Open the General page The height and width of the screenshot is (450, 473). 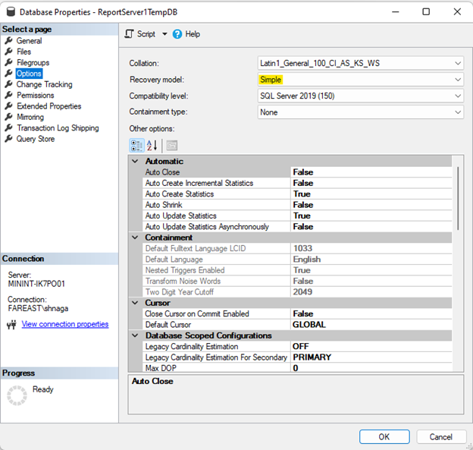(30, 40)
